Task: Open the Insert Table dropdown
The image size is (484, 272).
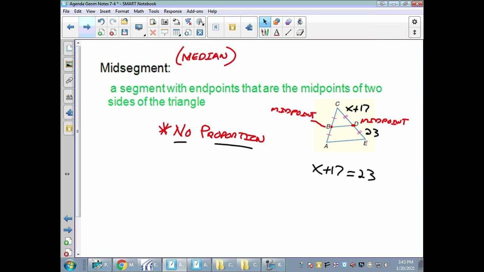Action: click(x=176, y=33)
